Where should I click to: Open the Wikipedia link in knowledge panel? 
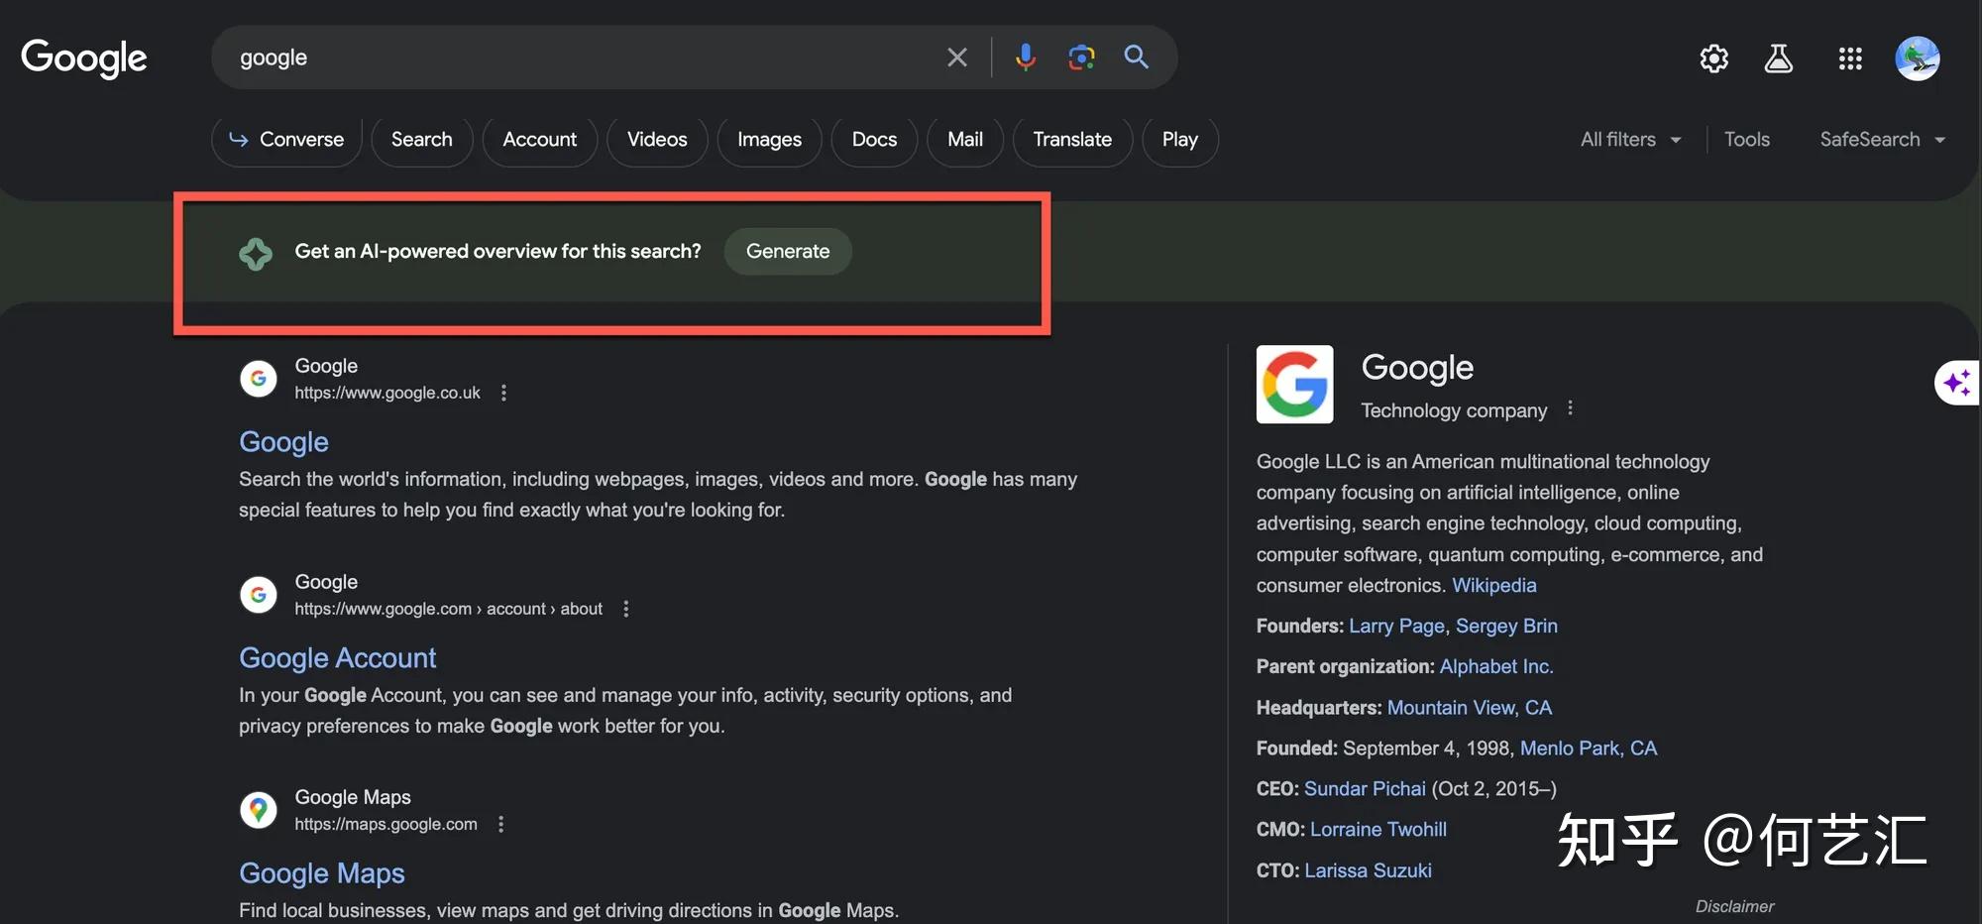point(1494,586)
